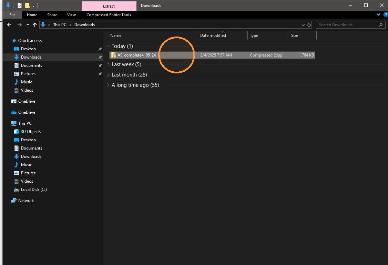
Task: Select Quick access in the navigation pane
Action: click(30, 41)
